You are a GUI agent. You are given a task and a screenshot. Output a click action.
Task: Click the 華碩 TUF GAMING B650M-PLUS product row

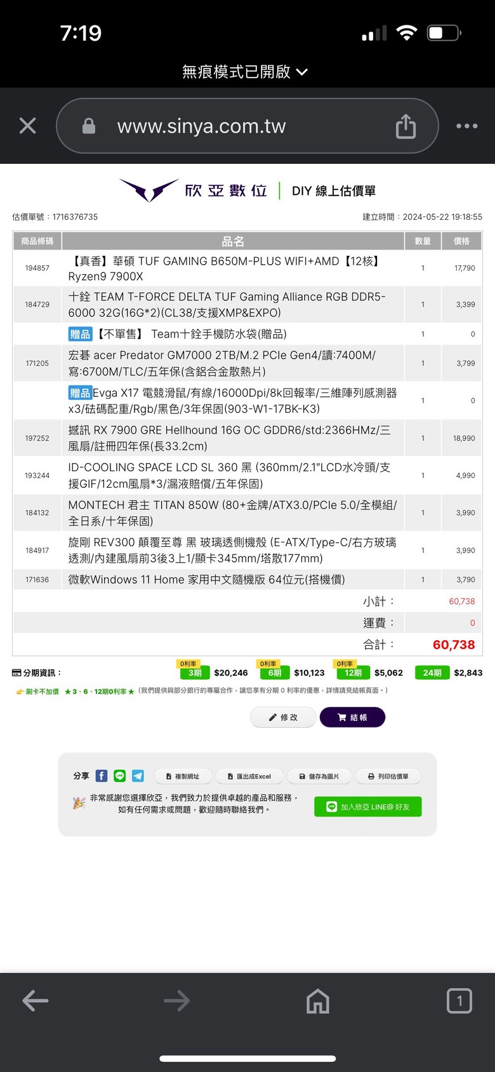[247, 268]
